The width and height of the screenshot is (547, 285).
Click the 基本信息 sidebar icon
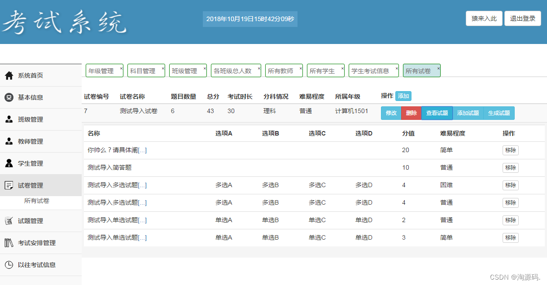(x=9, y=97)
